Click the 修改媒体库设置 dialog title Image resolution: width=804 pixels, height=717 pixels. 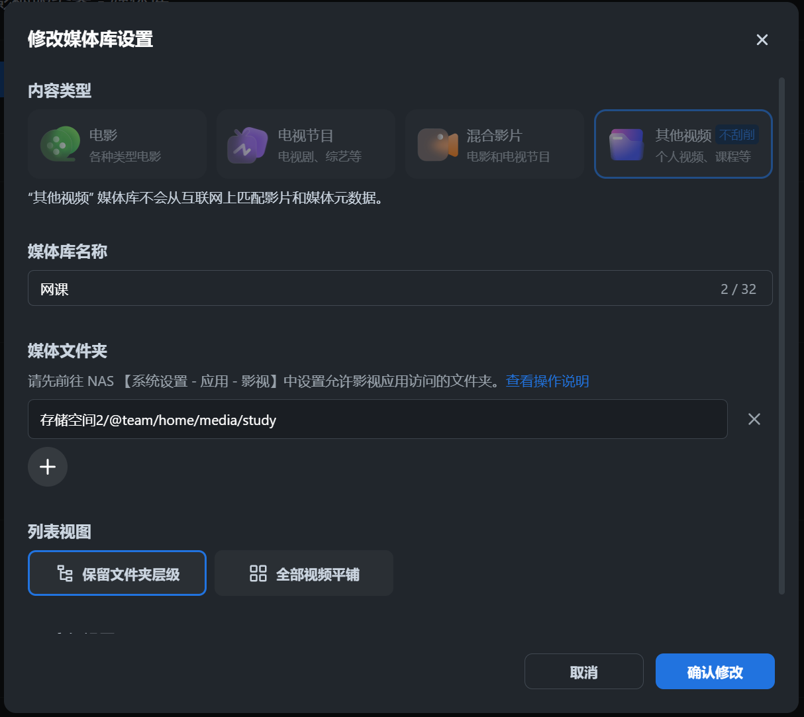[x=91, y=39]
